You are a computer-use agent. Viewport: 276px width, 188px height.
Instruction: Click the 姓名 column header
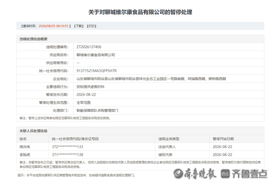[23, 139]
